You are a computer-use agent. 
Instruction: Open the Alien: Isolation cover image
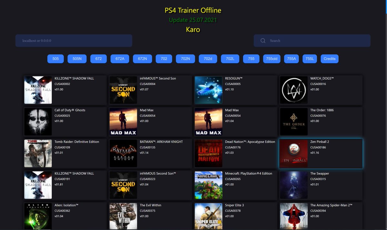[38, 216]
